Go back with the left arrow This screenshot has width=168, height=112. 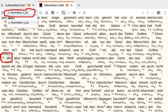143,13
